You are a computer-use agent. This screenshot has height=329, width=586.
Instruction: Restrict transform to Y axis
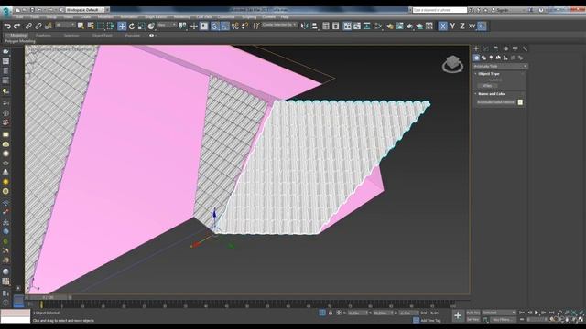[452, 27]
